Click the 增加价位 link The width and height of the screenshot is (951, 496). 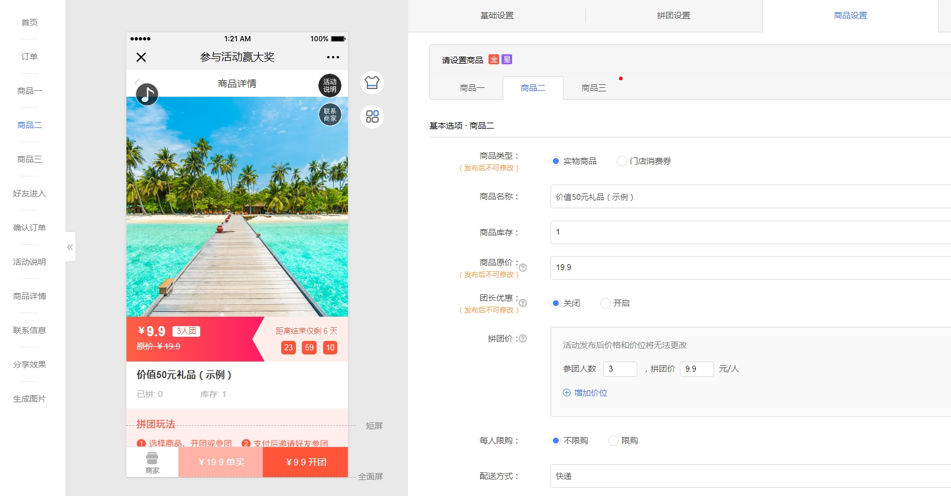pos(585,393)
